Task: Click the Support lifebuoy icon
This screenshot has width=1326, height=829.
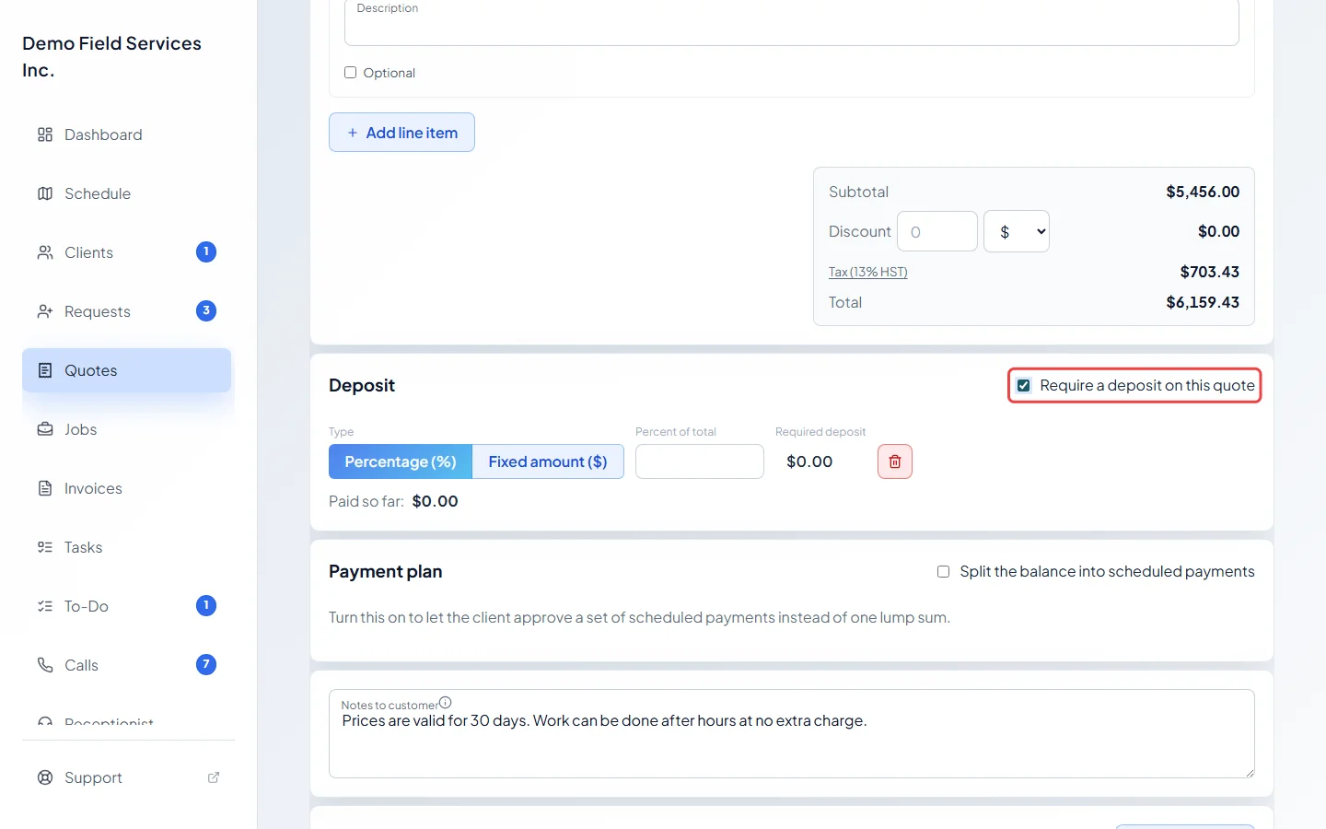Action: coord(45,777)
